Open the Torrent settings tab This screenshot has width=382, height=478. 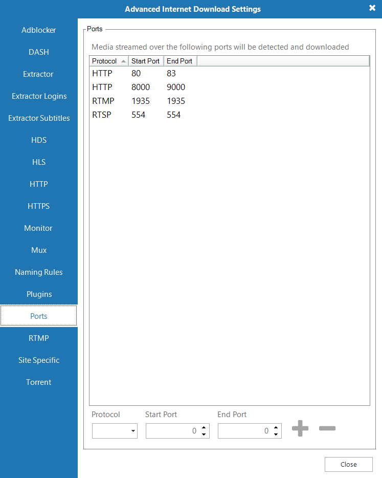point(39,382)
